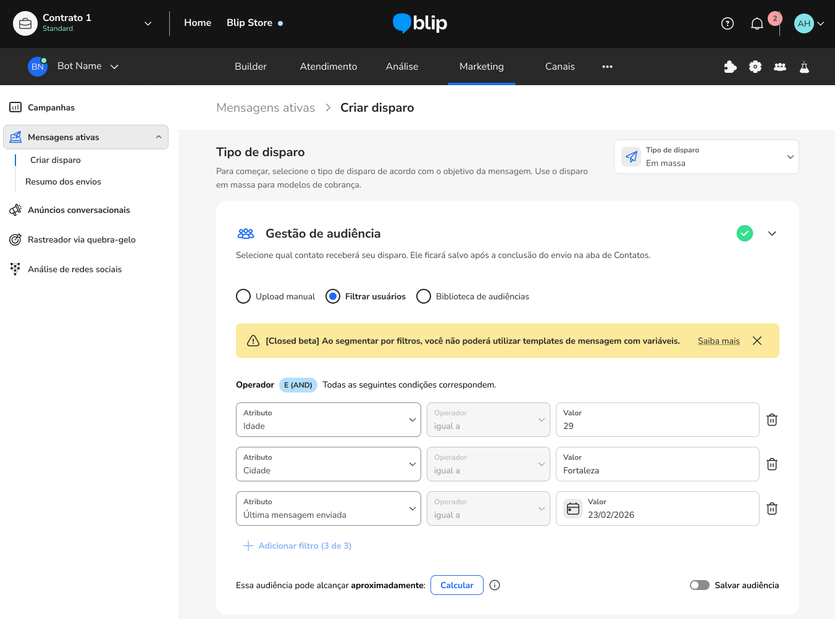Select the Upload manual radio option
Screen dimensions: 835x619
click(x=243, y=296)
